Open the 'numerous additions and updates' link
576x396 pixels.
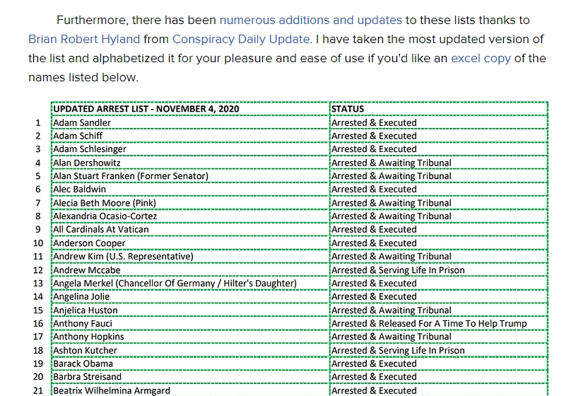310,20
